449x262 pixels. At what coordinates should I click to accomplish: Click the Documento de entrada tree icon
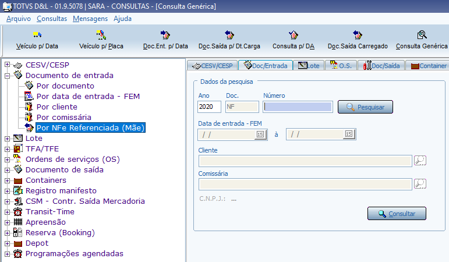18,75
